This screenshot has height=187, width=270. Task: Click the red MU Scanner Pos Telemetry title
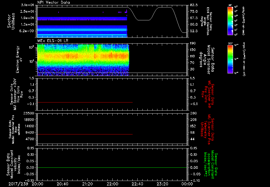coord(207,129)
